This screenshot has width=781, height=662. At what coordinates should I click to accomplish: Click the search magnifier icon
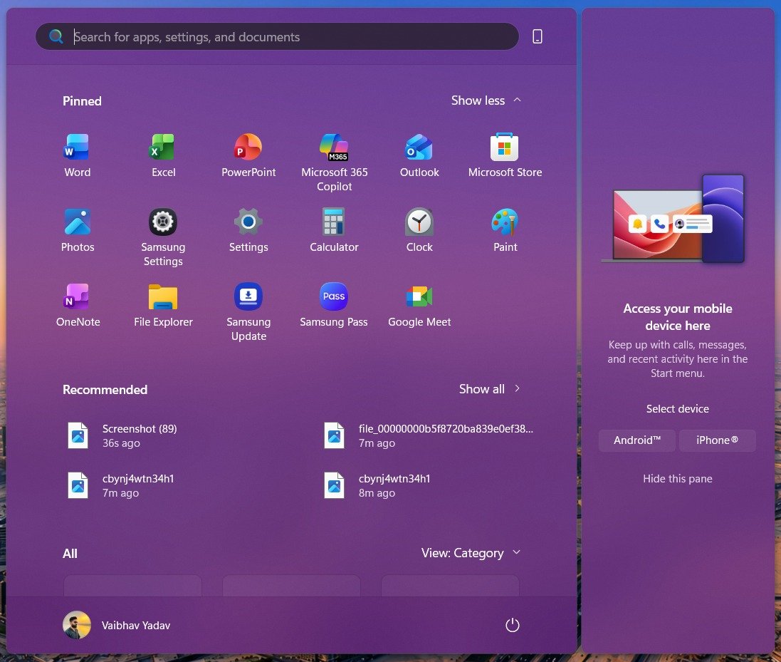(56, 36)
